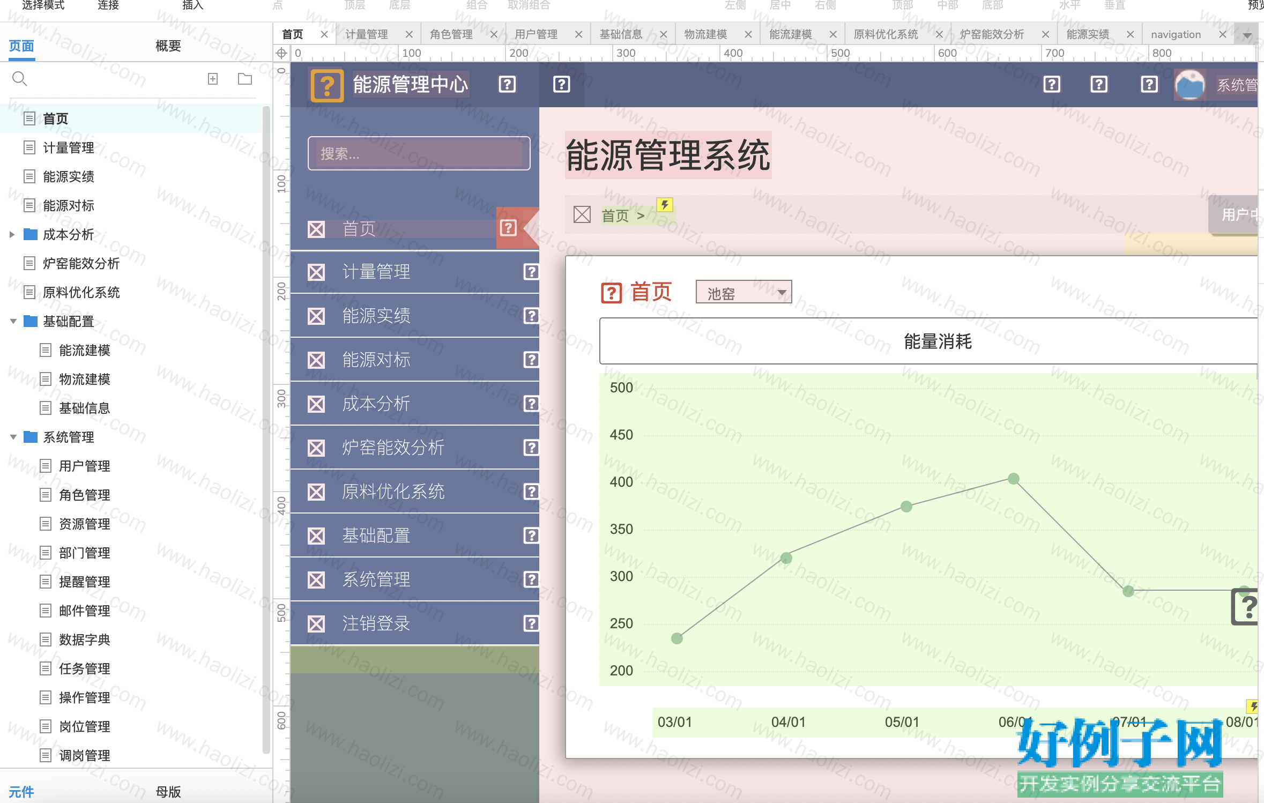
Task: Click question icon at right of 成本分析 row
Action: [x=531, y=404]
